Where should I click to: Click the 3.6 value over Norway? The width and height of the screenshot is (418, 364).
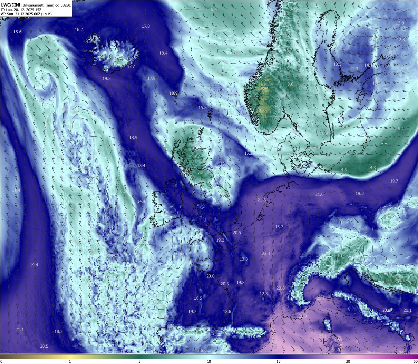pos(290,85)
